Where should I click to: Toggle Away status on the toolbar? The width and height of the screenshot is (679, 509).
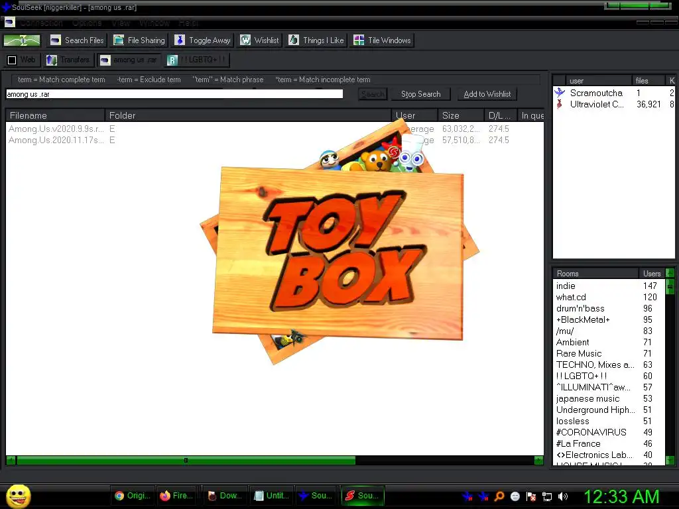[x=203, y=40]
